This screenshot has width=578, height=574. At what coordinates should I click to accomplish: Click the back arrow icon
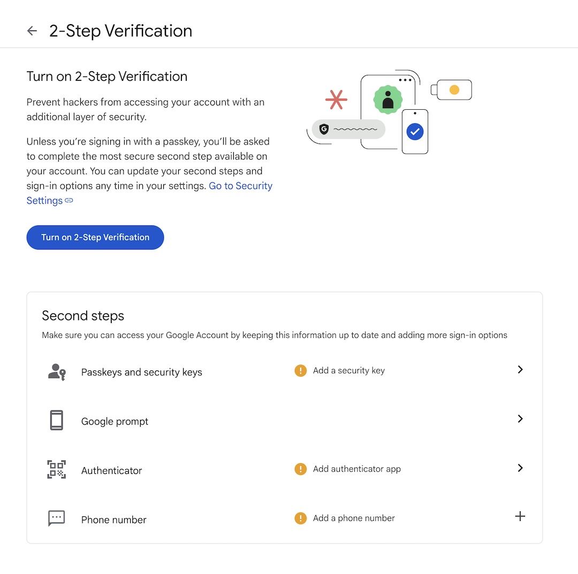point(32,31)
